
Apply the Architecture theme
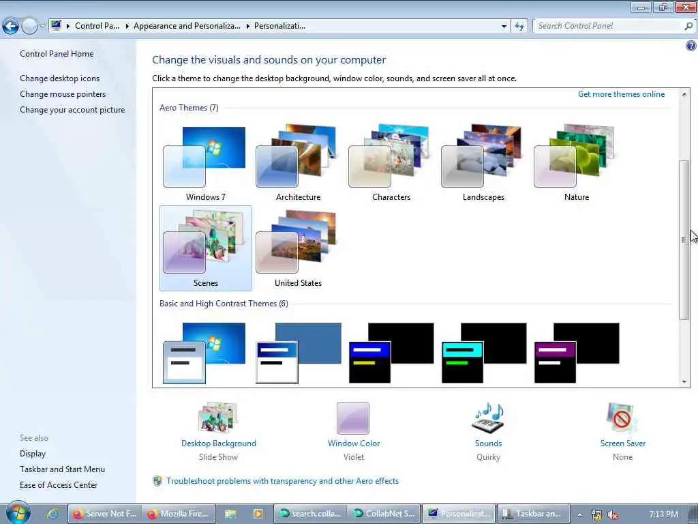(298, 163)
